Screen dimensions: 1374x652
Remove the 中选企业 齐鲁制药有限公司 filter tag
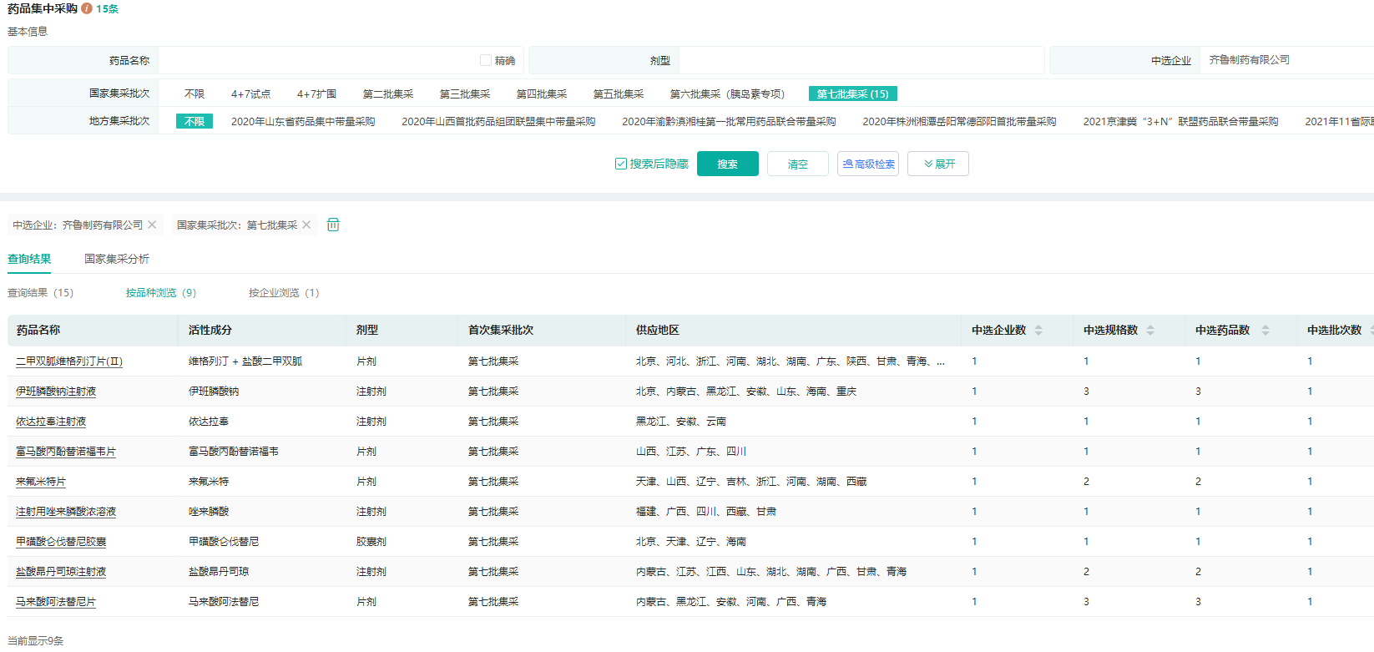click(x=152, y=225)
